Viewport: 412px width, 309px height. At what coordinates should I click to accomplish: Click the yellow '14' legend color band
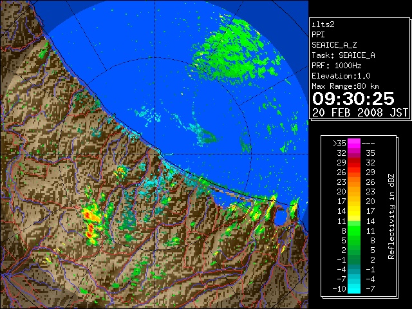(354, 211)
